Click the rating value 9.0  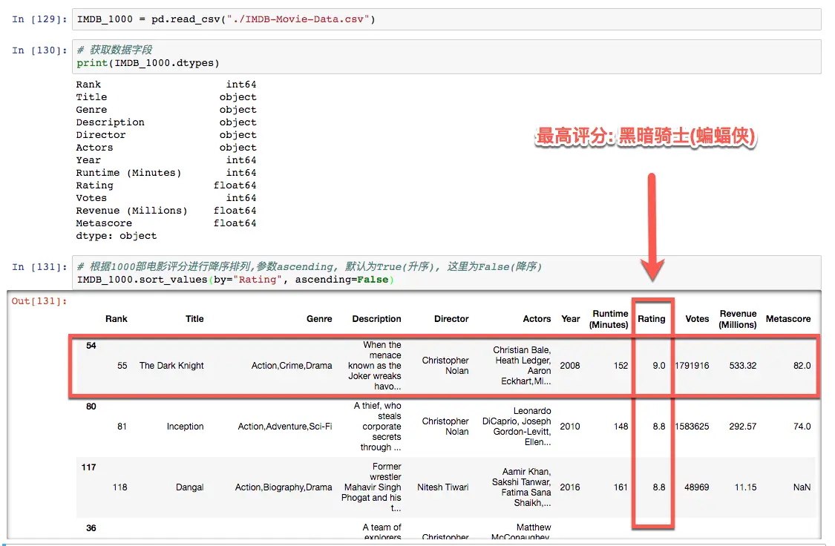pyautogui.click(x=659, y=366)
